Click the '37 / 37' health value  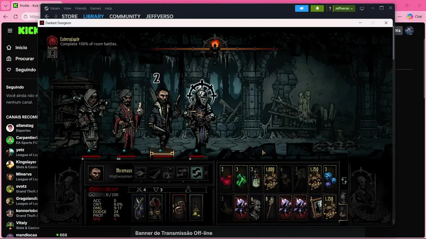click(x=112, y=189)
